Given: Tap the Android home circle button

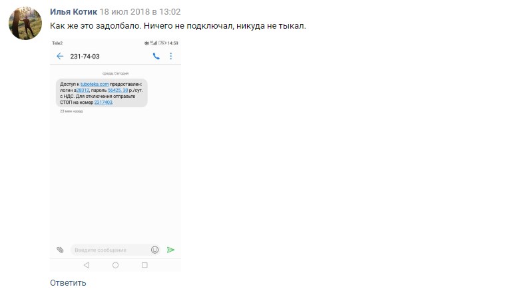Looking at the screenshot, I should tap(116, 265).
